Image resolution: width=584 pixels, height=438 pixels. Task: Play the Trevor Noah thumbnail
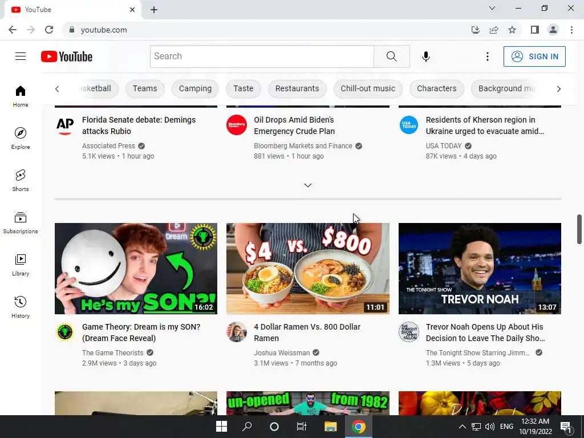click(x=480, y=269)
